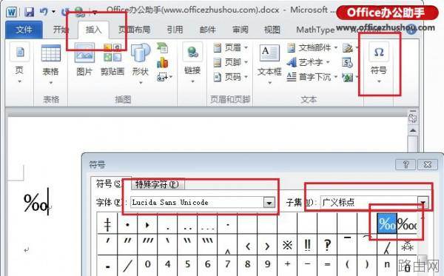Open the 邮件 ribbon tab
Screen dimensions: 444x276
(x=207, y=30)
